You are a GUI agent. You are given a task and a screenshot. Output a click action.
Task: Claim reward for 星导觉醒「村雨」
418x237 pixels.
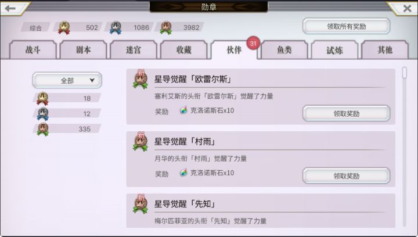pyautogui.click(x=346, y=175)
